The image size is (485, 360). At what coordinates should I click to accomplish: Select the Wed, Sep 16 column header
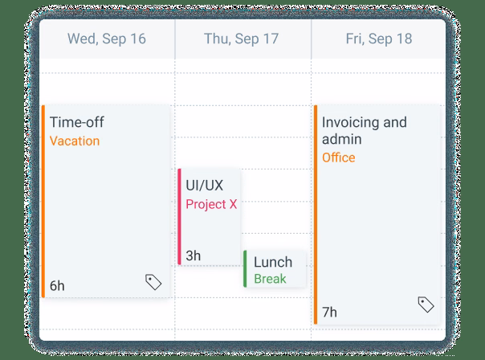[x=107, y=39]
